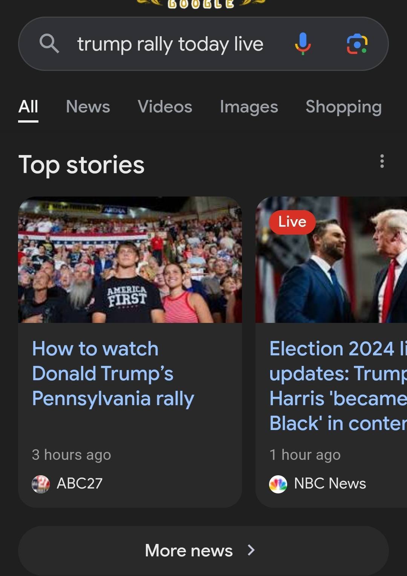
Task: Tap the Google logo at top
Action: pyautogui.click(x=200, y=4)
